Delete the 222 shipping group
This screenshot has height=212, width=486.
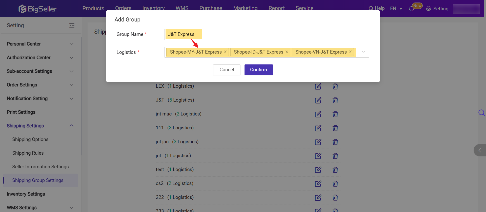tap(335, 198)
